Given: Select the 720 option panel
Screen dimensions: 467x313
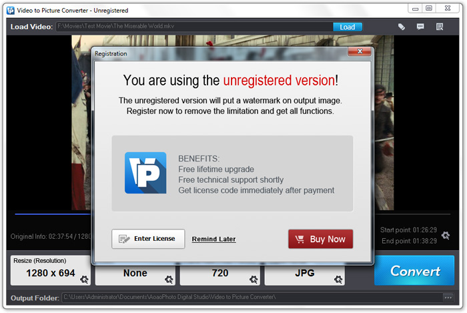Looking at the screenshot, I should click(x=219, y=275).
